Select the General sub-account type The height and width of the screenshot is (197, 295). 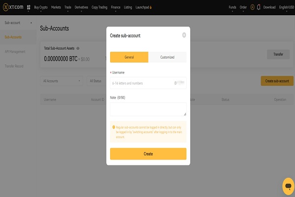coord(129,57)
